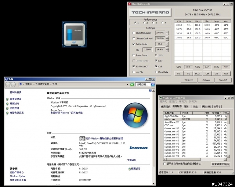This screenshot has width=235, height=187.
Task: Click shield icon beside 進階系統設定
Action: [7, 113]
